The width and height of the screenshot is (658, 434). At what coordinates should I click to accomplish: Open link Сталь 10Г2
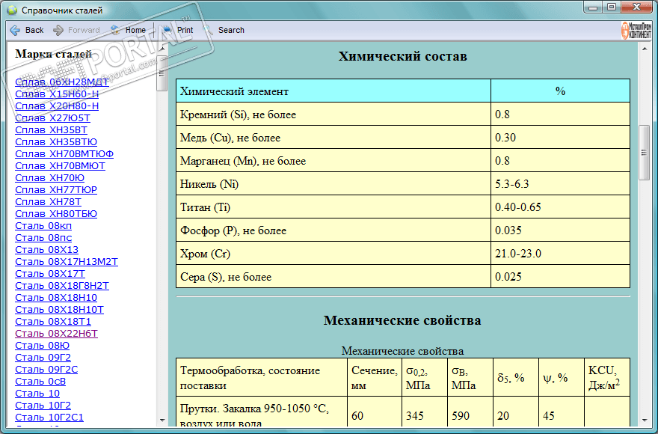(43, 405)
